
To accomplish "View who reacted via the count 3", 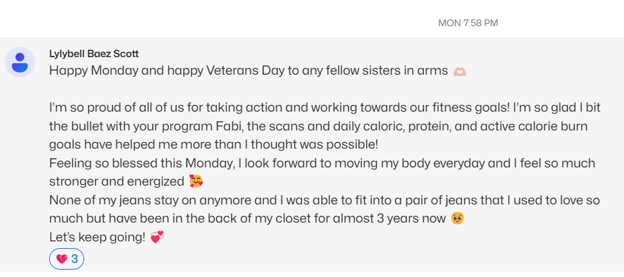I will click(75, 259).
